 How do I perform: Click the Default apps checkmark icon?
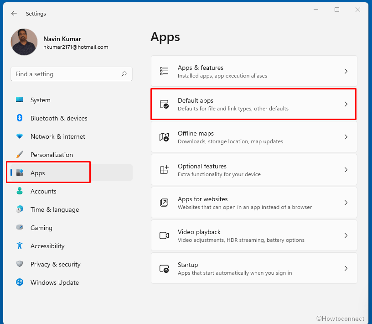(x=164, y=104)
